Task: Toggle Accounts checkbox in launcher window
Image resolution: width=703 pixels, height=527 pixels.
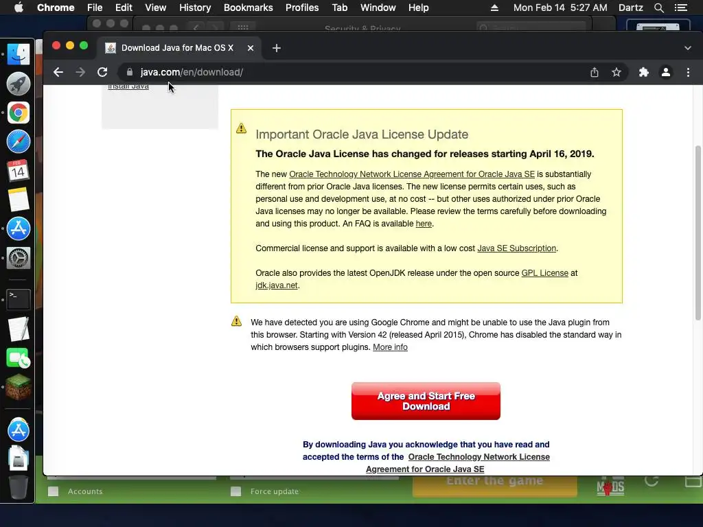Action: [x=54, y=491]
